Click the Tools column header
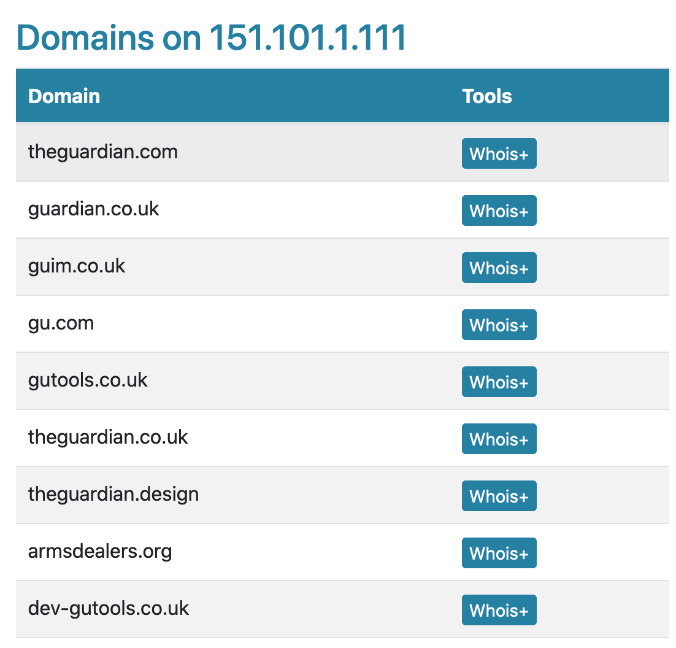676x648 pixels. click(486, 96)
